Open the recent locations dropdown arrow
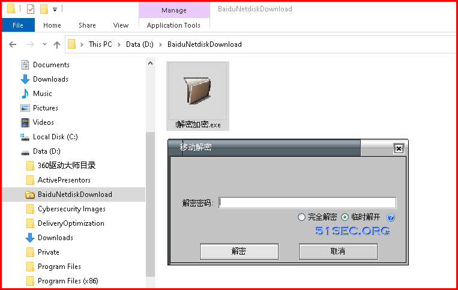Viewport: 458px width, 290px height. (x=44, y=44)
